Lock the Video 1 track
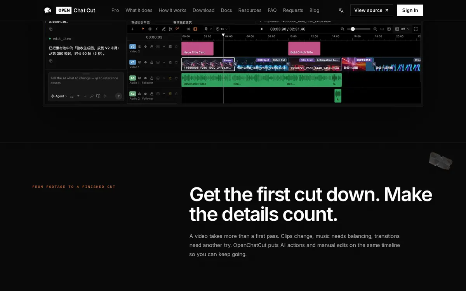The width and height of the screenshot is (466, 291). [152, 62]
